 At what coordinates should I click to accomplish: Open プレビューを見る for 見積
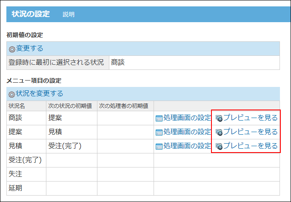[250, 146]
